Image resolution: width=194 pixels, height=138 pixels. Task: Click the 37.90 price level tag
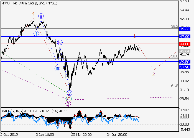click(x=184, y=67)
